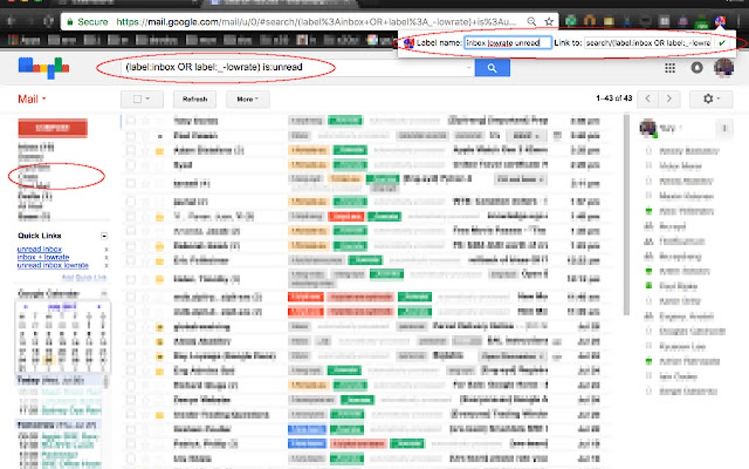This screenshot has width=749, height=469.
Task: Click the blue search magnifier button
Action: (x=492, y=68)
